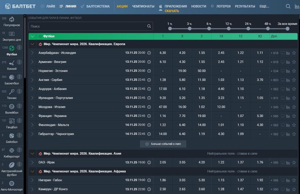The image size is (300, 194).
Task: Click odds 1.28 for Англия win
Action: pyautogui.click(x=163, y=80)
